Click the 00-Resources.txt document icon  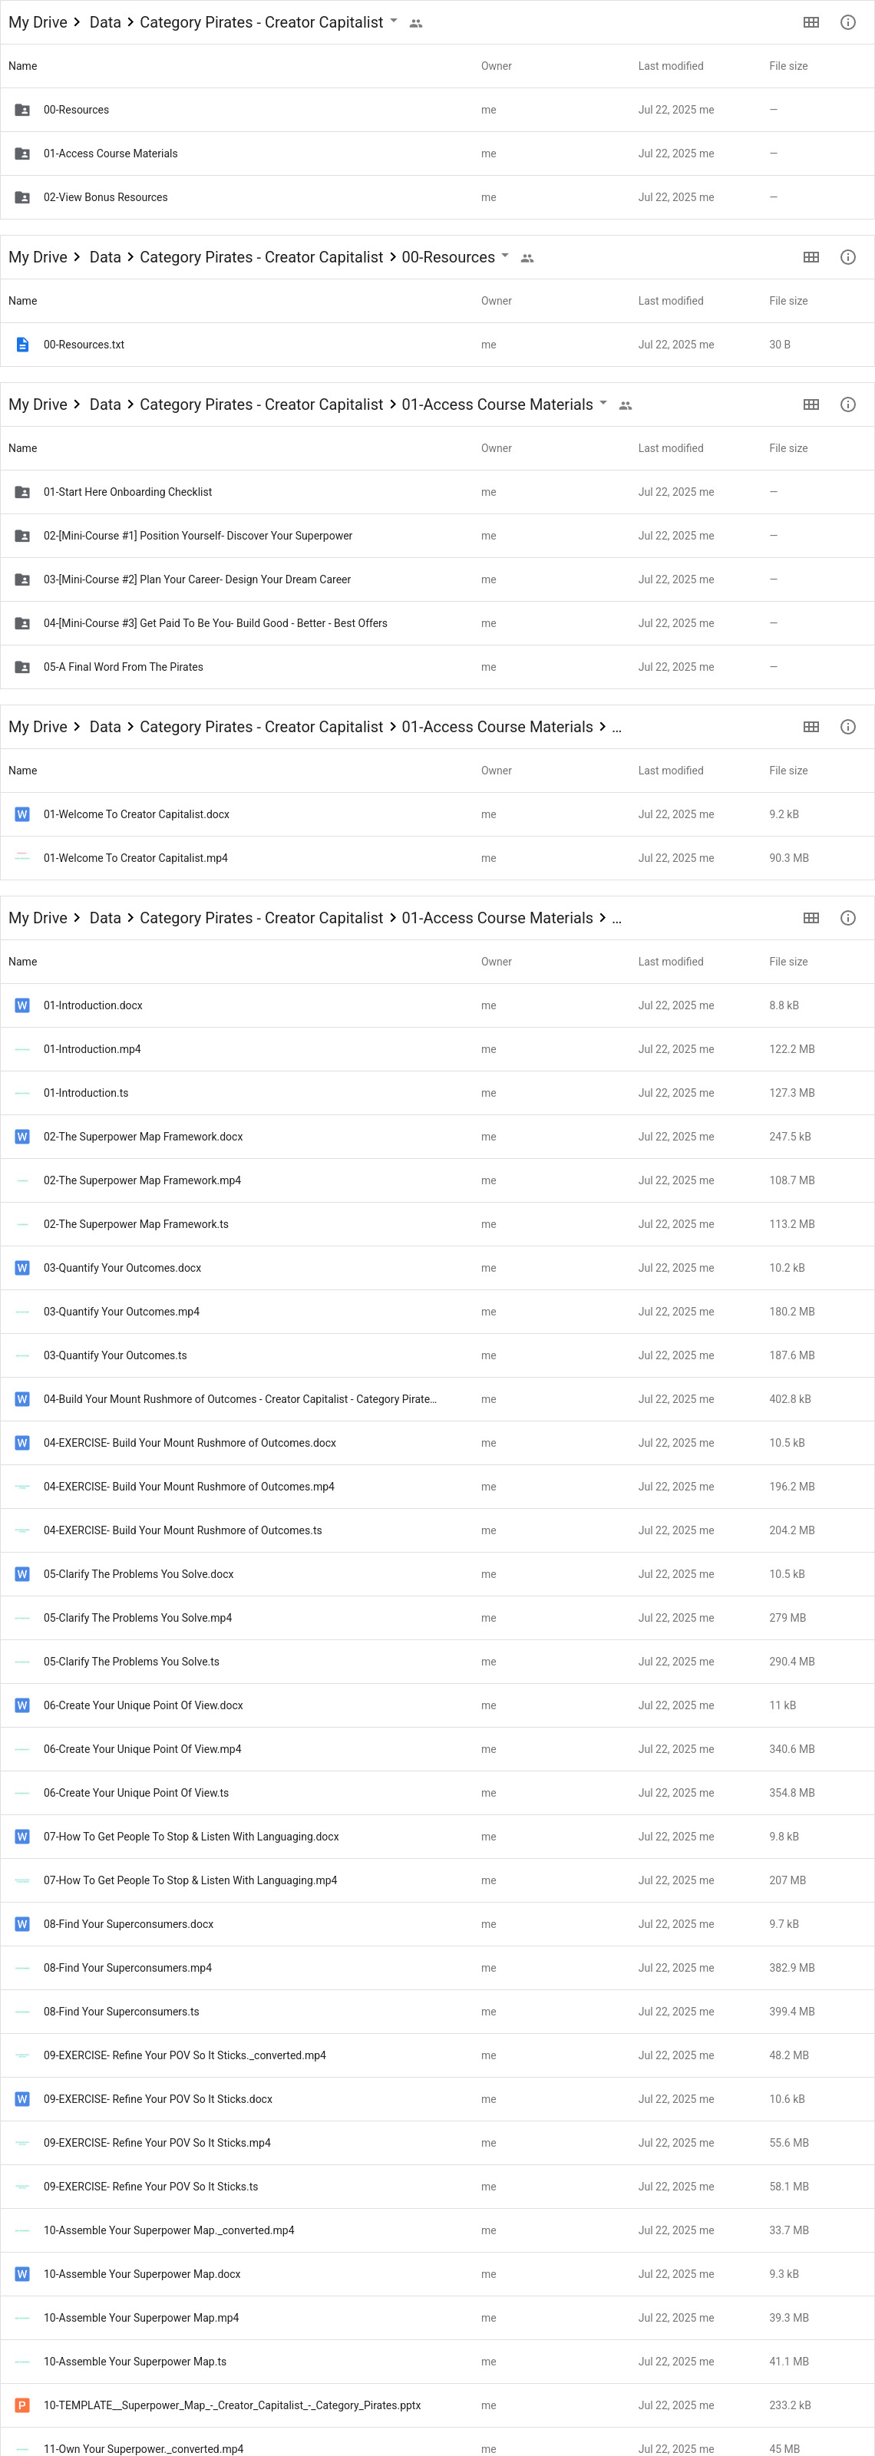click(x=22, y=345)
